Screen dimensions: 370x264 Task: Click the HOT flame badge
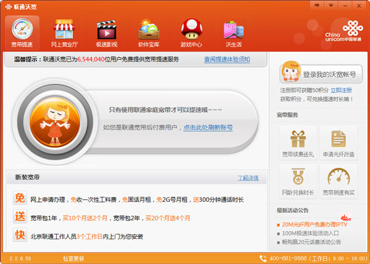(x=346, y=218)
